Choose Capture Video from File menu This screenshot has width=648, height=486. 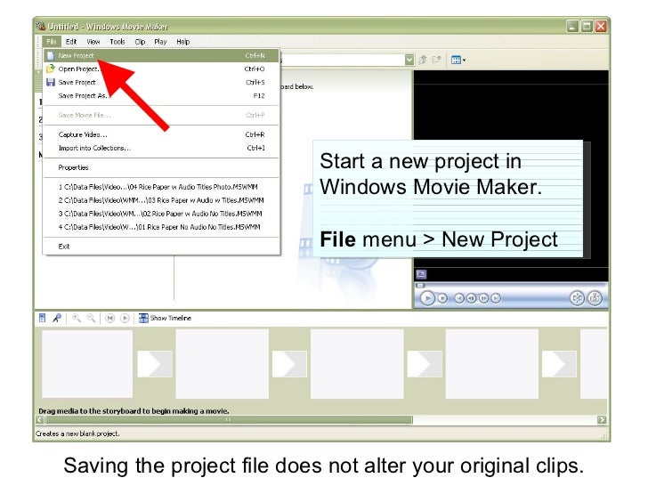(162, 134)
